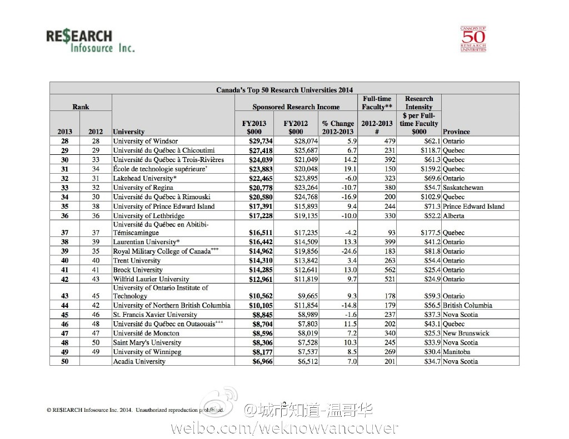
Task: Click University of Ontario Institute of Technology
Action: pyautogui.click(x=161, y=292)
